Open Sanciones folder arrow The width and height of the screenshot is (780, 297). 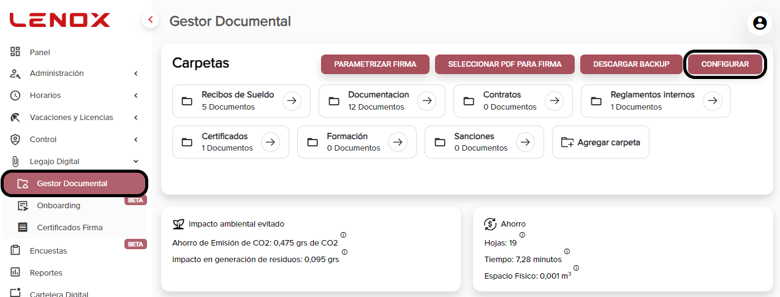[525, 142]
